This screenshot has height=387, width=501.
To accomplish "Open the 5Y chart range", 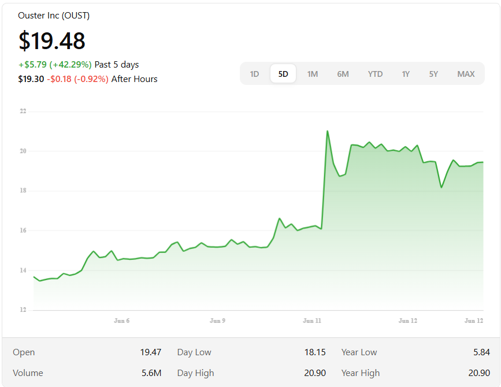I will (x=433, y=74).
